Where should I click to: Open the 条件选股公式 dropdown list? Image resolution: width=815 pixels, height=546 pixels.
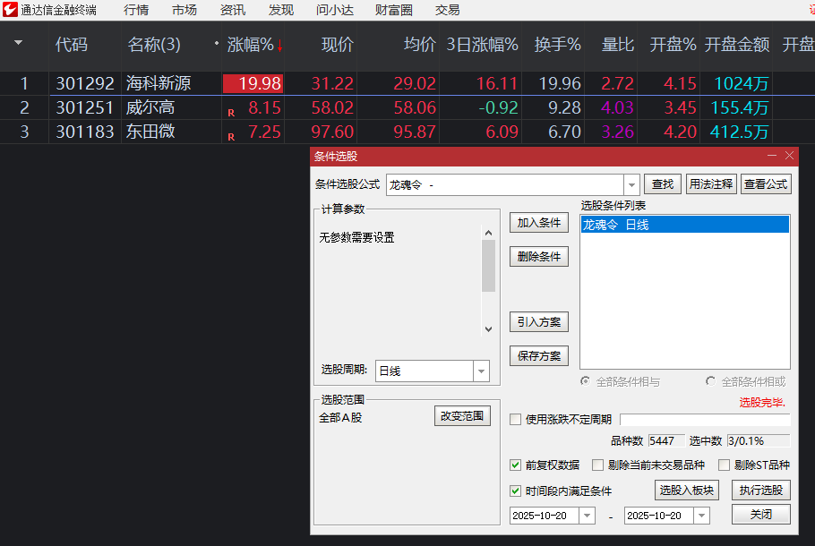tap(632, 184)
